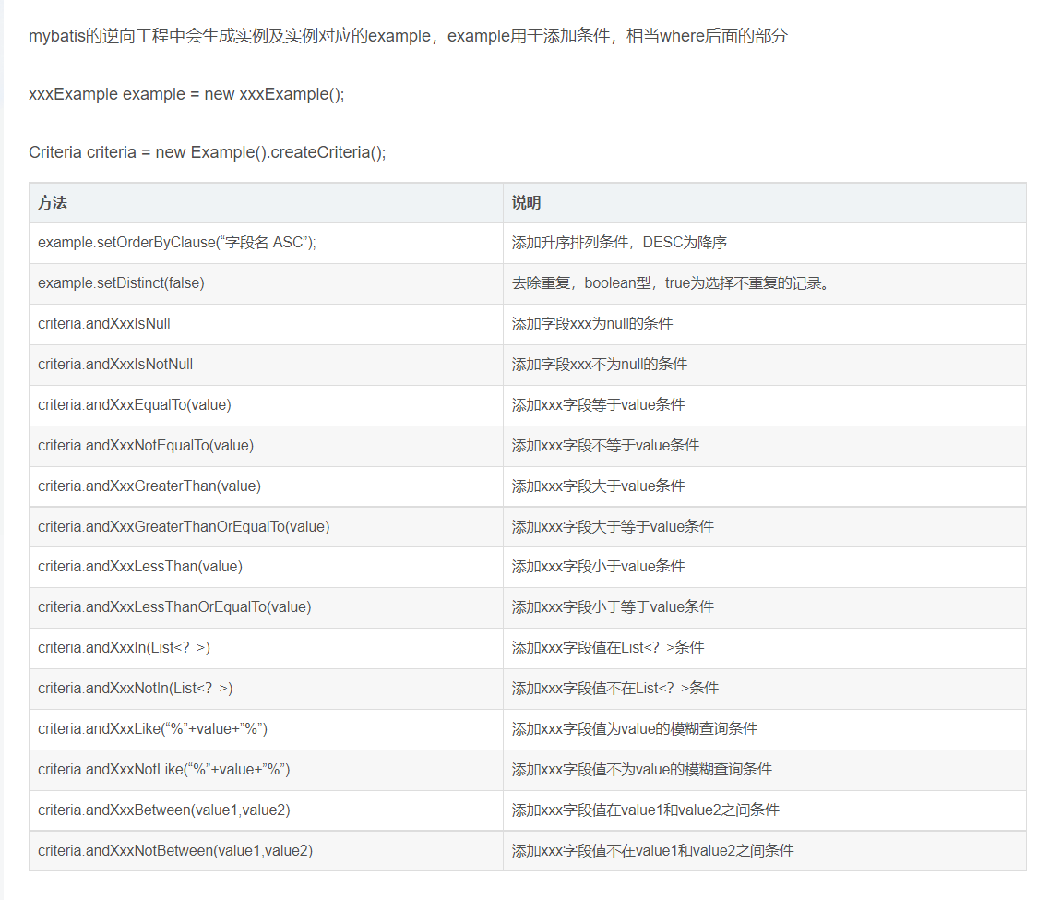Screen dimensions: 1049x900
Task: Open the 添加xxx字段等于value条件 link
Action: [604, 404]
